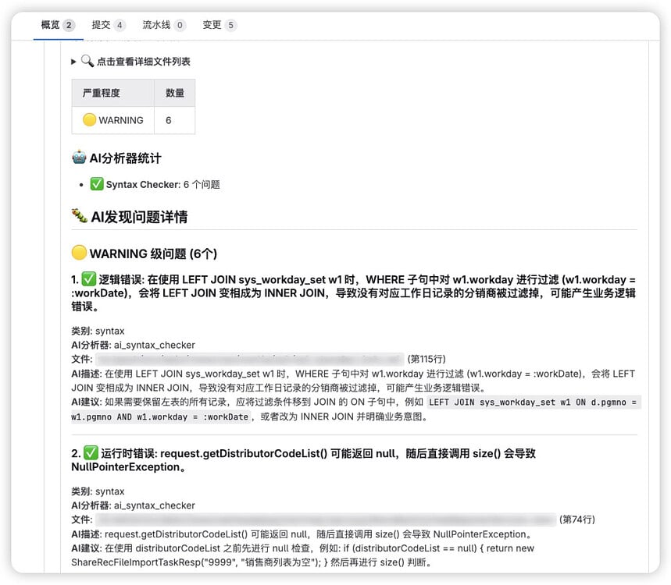Click the green check on issue 1 逻辑错误
671x585 pixels.
click(x=89, y=279)
